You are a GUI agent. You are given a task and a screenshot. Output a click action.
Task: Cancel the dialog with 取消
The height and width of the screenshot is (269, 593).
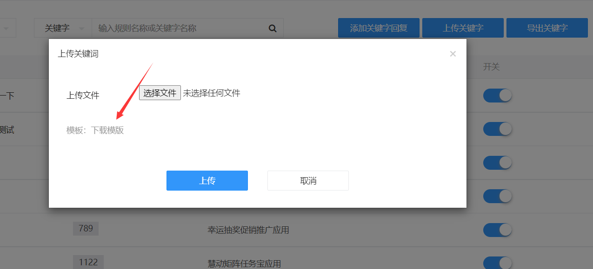coord(308,180)
